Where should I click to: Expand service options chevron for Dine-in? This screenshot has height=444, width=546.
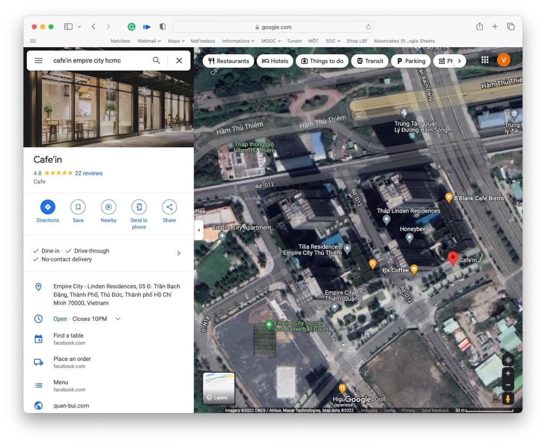coord(179,253)
